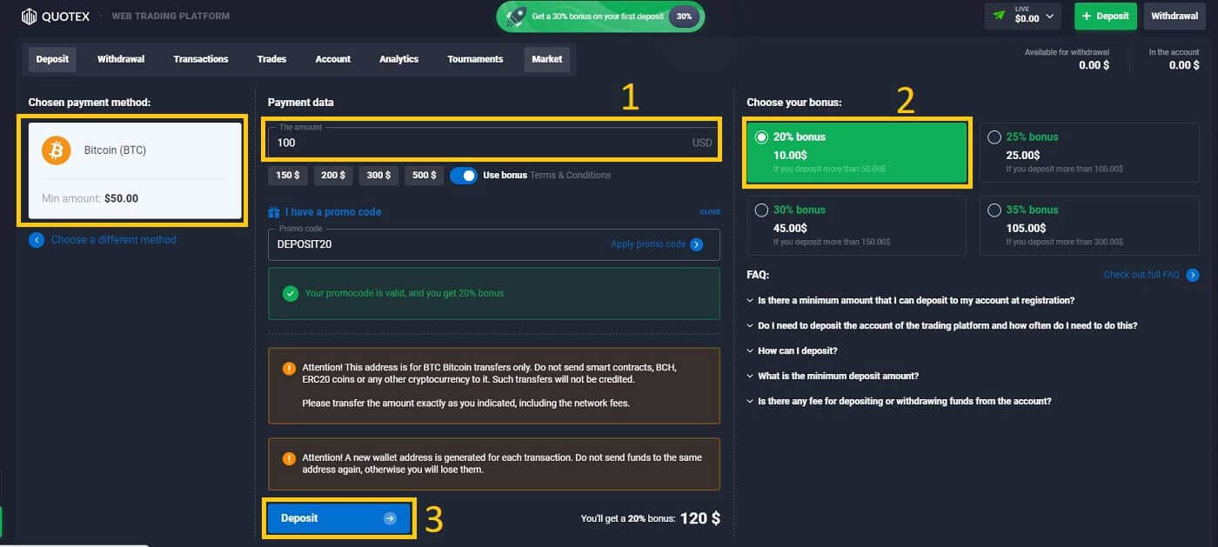1218x547 pixels.
Task: Switch to the Withdrawal tab
Action: pos(120,58)
